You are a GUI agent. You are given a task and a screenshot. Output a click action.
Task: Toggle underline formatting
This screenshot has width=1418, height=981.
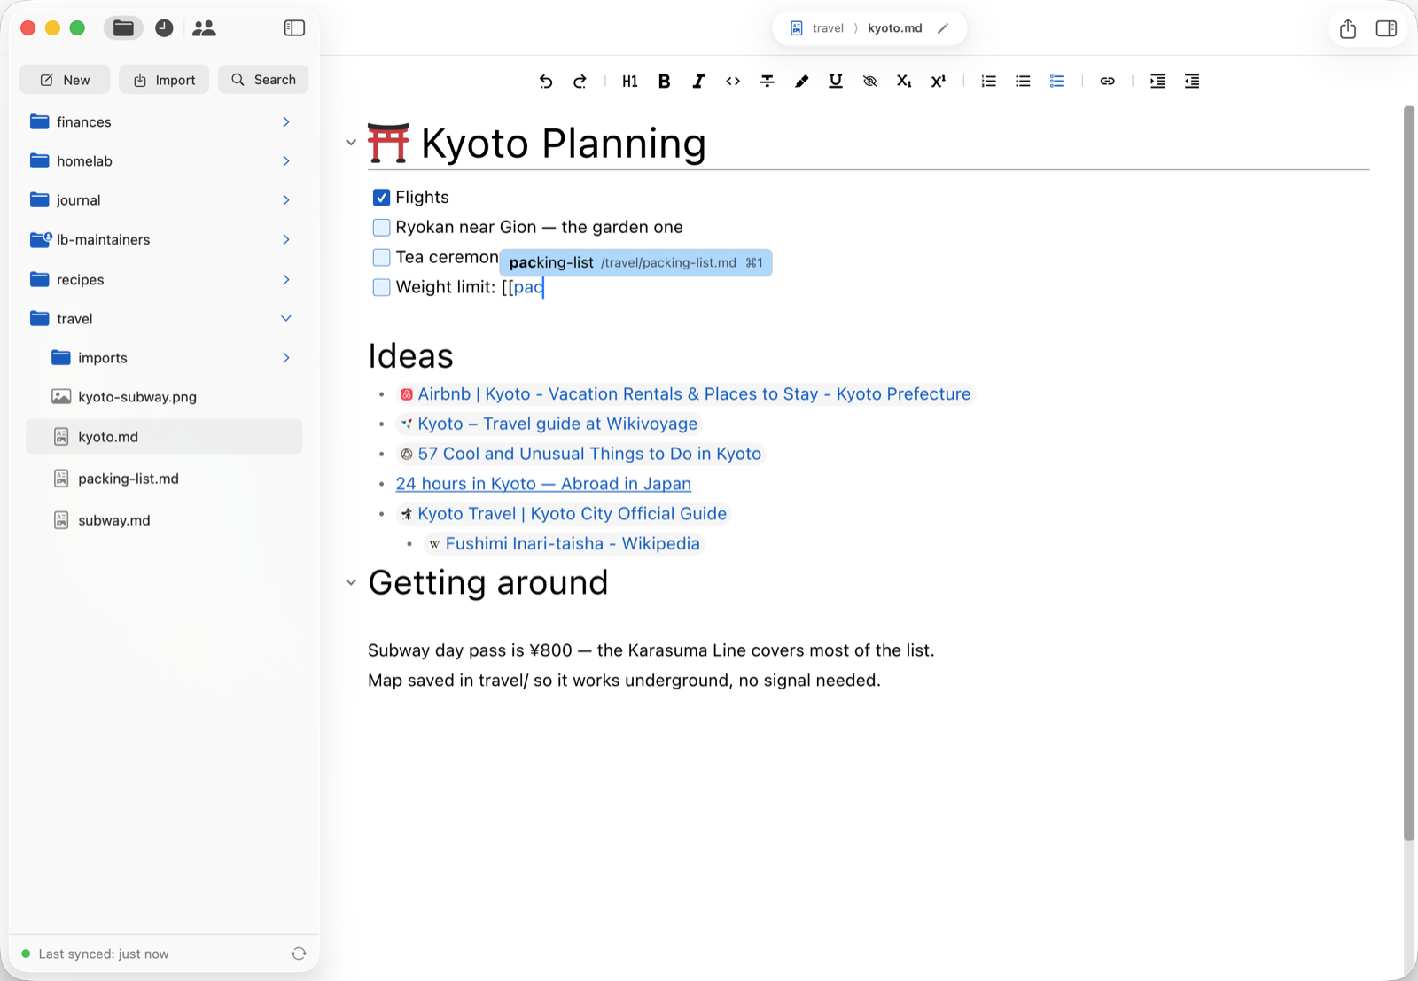click(835, 81)
